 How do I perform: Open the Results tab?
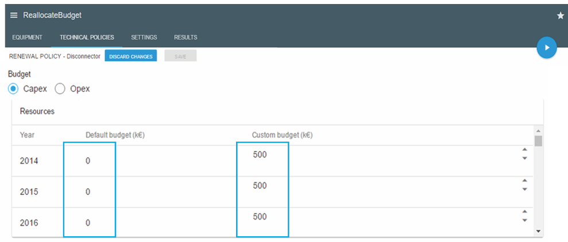click(x=186, y=37)
